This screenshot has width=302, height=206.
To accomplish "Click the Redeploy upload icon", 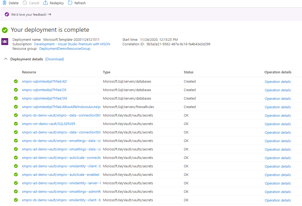I will tap(45, 3).
